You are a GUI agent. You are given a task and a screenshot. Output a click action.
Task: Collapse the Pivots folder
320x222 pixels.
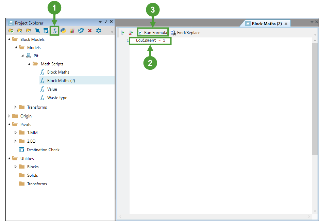pos(9,125)
